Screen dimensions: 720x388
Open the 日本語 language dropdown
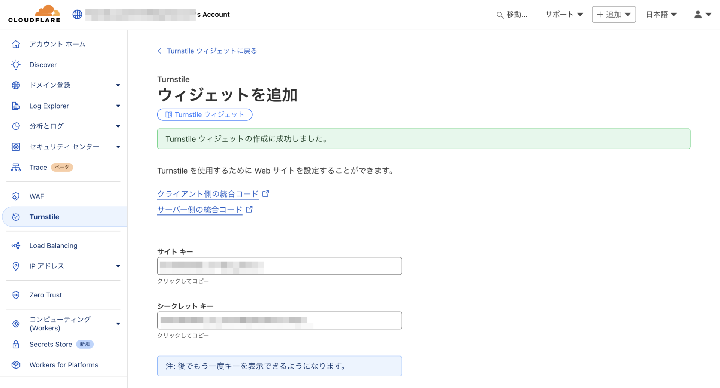pyautogui.click(x=661, y=15)
